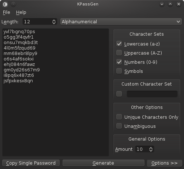Select password ehj084n6fawz
184x169 pixels.
(19, 64)
